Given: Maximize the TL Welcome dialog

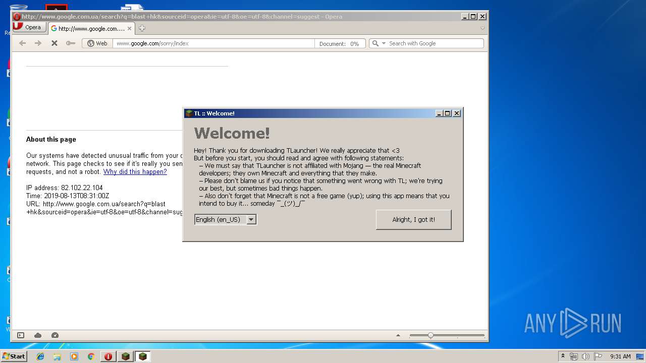Looking at the screenshot, I should click(448, 113).
